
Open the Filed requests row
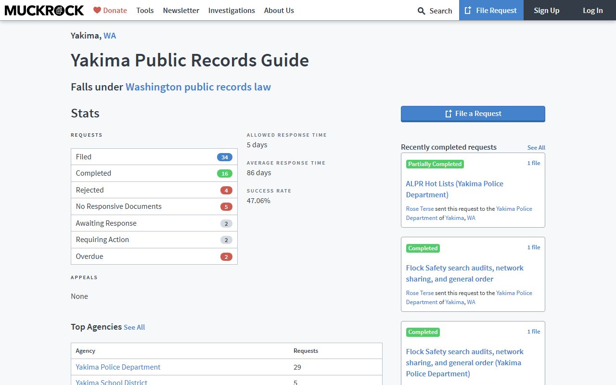click(154, 157)
